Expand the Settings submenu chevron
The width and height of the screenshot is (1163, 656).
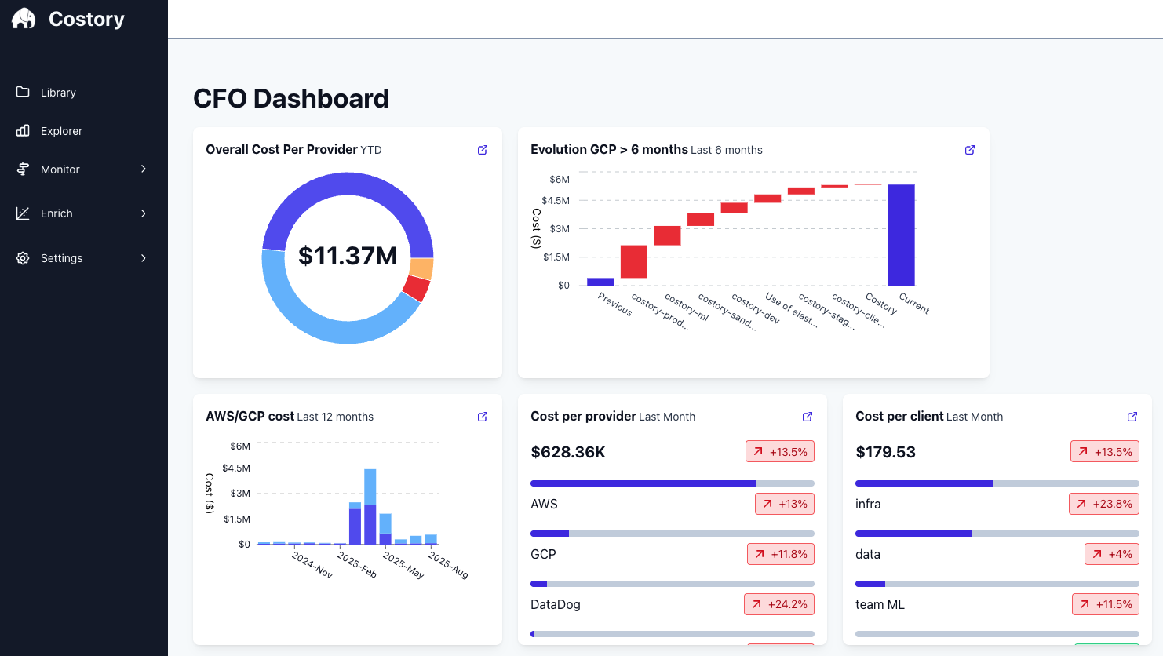click(x=144, y=258)
